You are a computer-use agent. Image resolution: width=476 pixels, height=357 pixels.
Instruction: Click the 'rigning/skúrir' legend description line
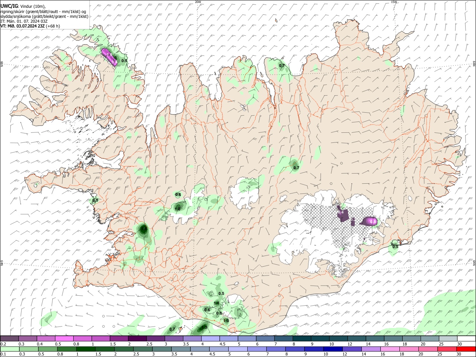click(43, 12)
